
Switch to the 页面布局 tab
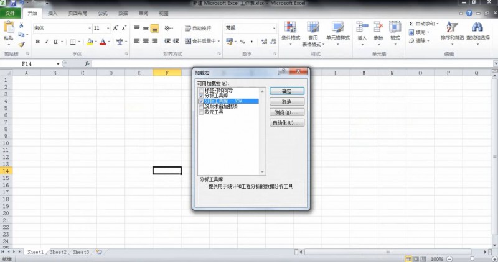(x=78, y=13)
